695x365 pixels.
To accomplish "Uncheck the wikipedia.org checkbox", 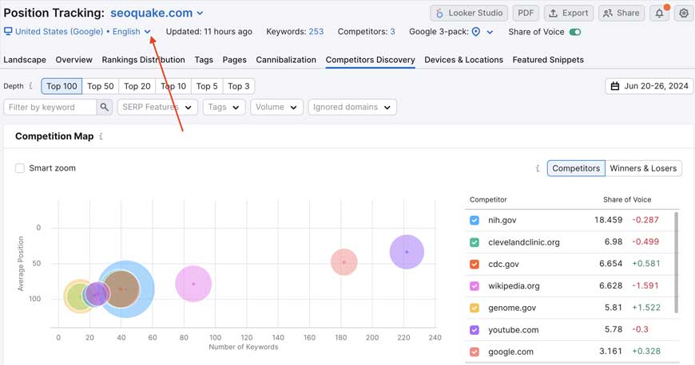I will (475, 286).
